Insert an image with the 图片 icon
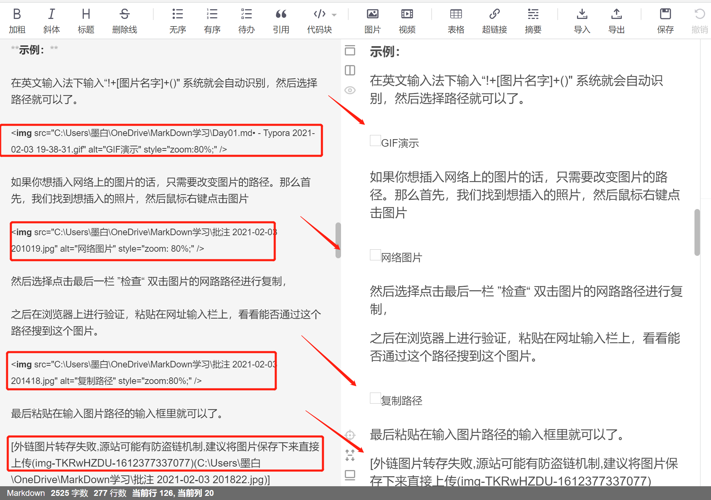The image size is (711, 500). 372,20
